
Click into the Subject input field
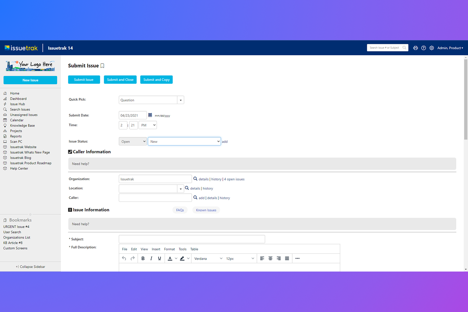192,239
